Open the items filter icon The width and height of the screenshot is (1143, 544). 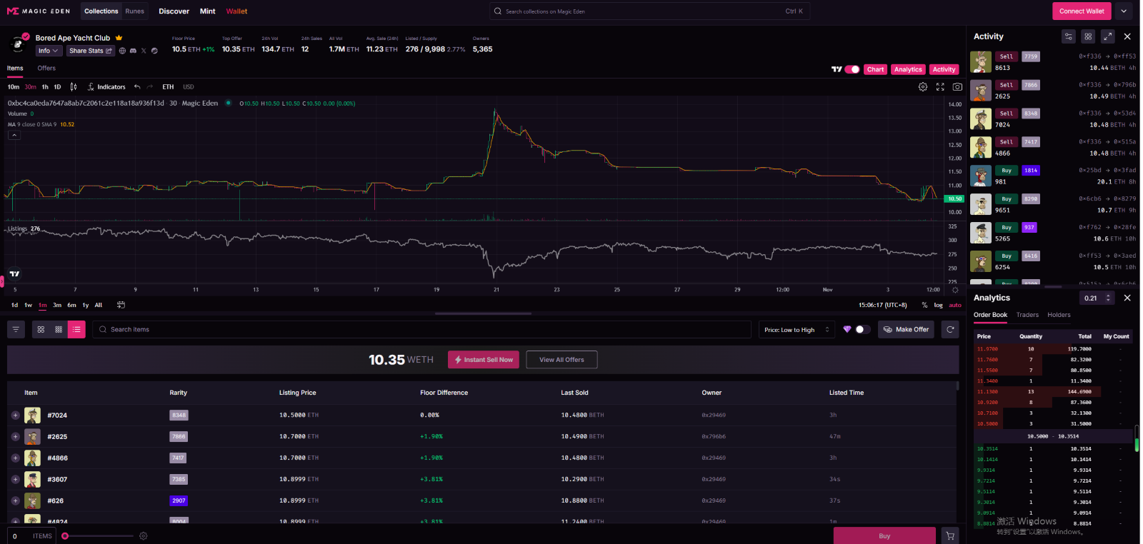(x=16, y=329)
